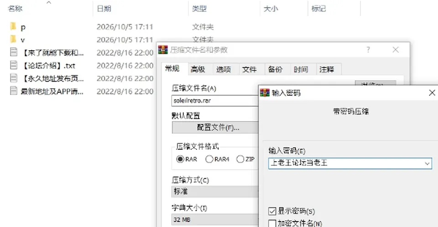This screenshot has height=227, width=438.
Task: Select the v folder icon
Action: (x=13, y=39)
